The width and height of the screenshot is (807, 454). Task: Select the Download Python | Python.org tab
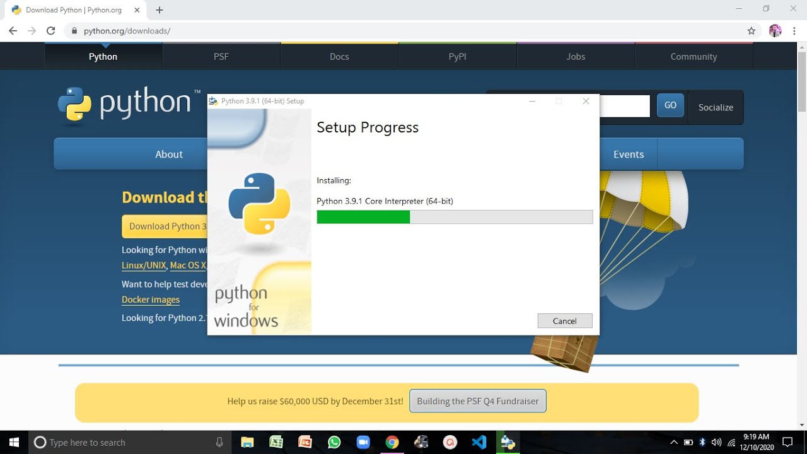(x=76, y=10)
